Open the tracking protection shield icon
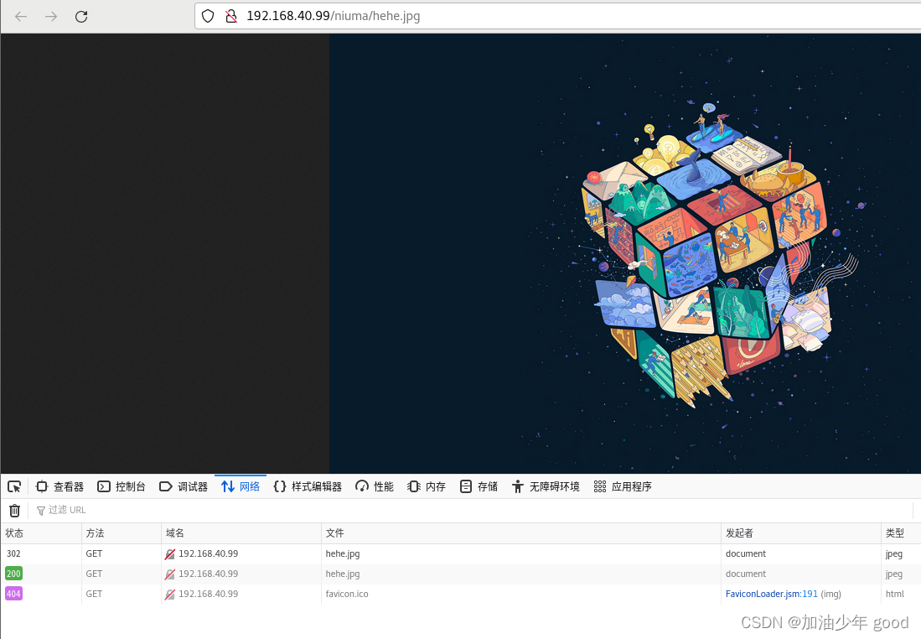Screen dimensions: 921x639 (208, 16)
